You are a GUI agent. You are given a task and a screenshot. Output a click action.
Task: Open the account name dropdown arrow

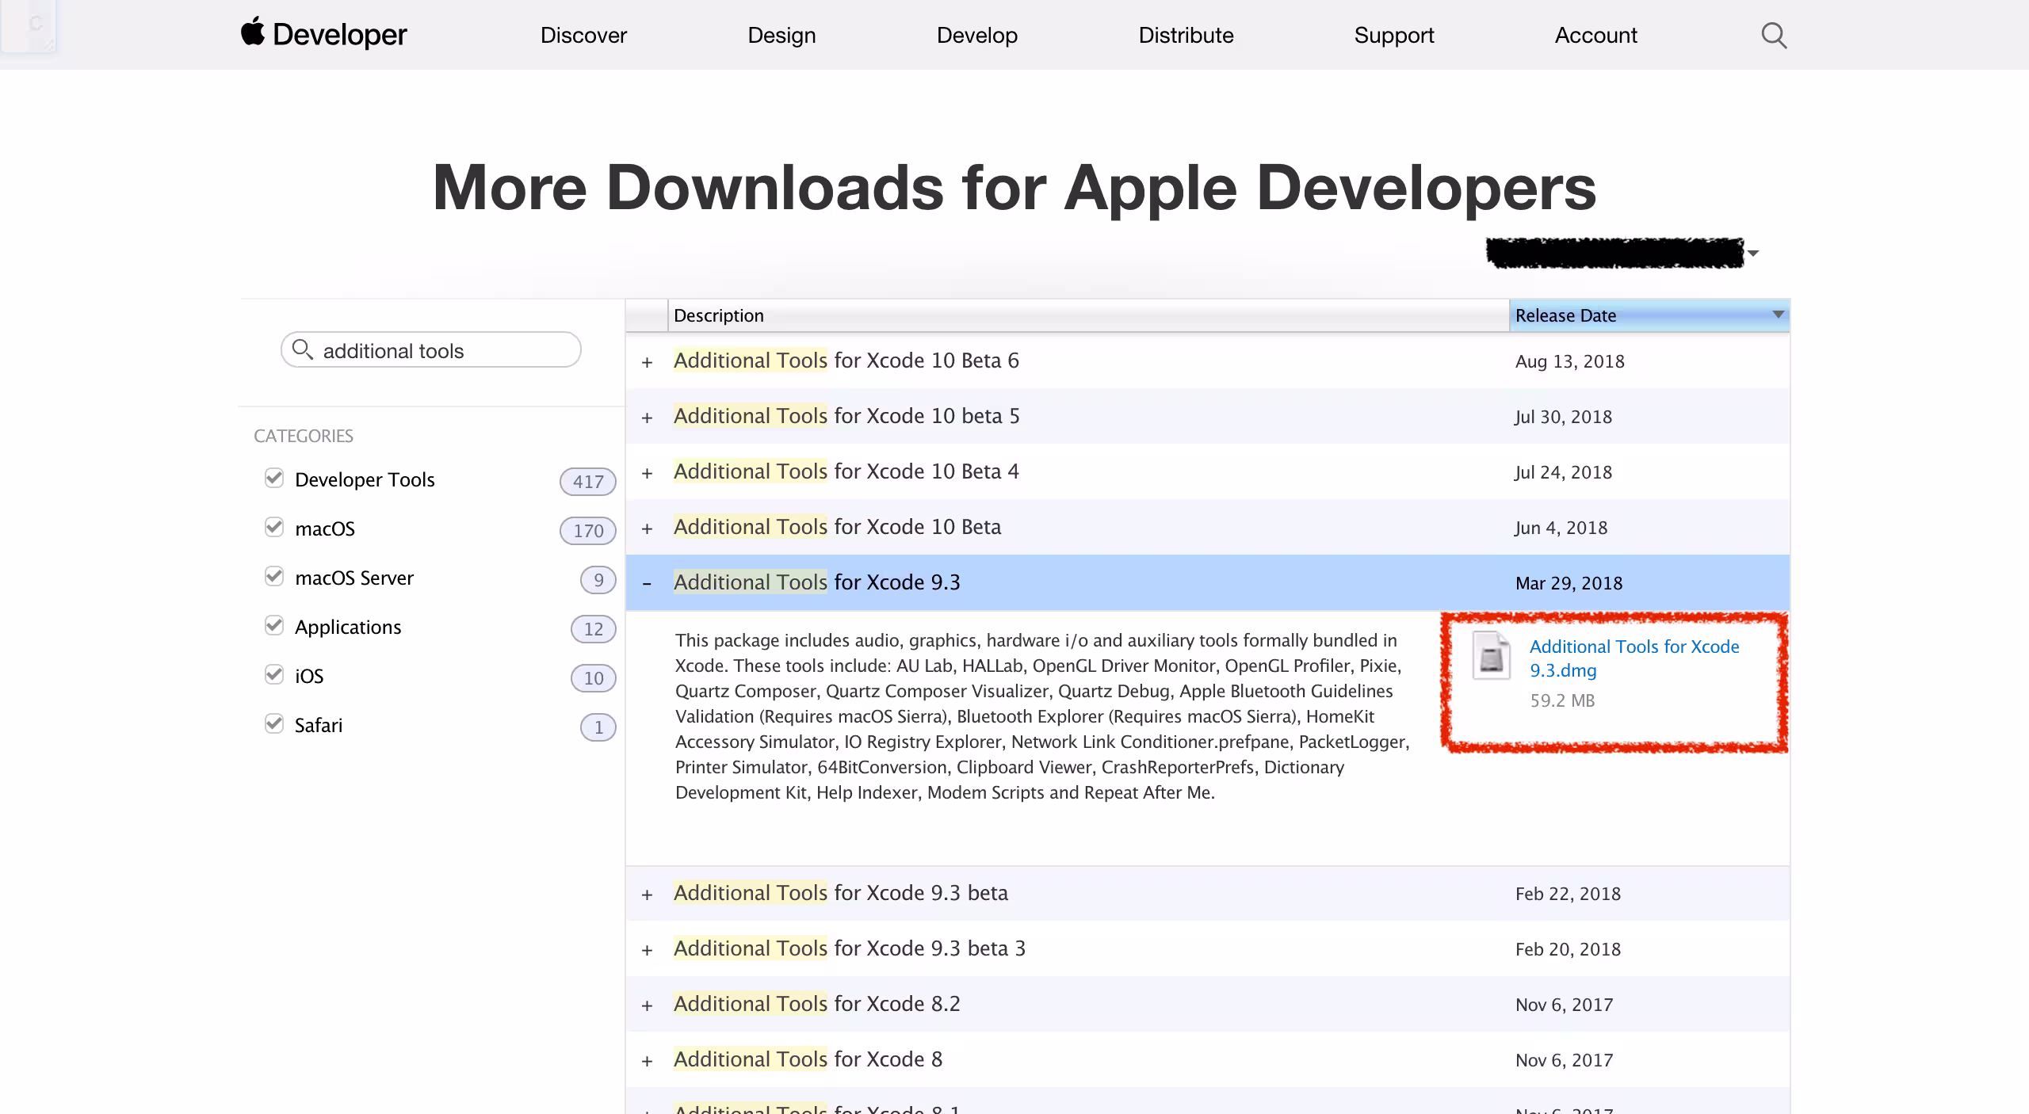[x=1753, y=254]
